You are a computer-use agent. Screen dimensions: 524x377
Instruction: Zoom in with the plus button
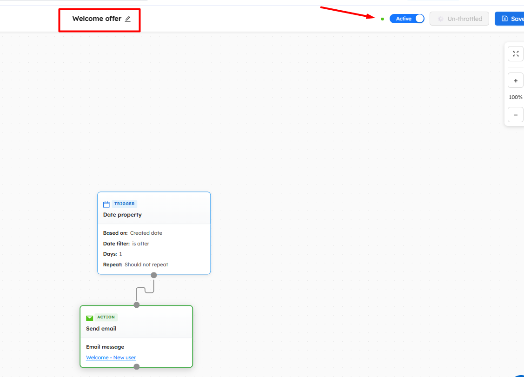tap(515, 80)
